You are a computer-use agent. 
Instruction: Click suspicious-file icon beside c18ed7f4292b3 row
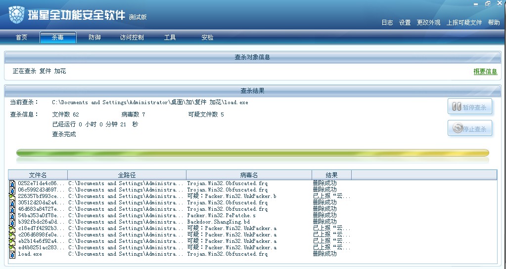(x=12, y=229)
